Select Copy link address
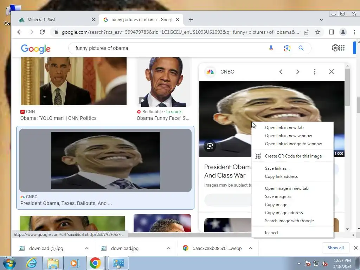Viewport: 360px width, 270px height. coord(292,176)
